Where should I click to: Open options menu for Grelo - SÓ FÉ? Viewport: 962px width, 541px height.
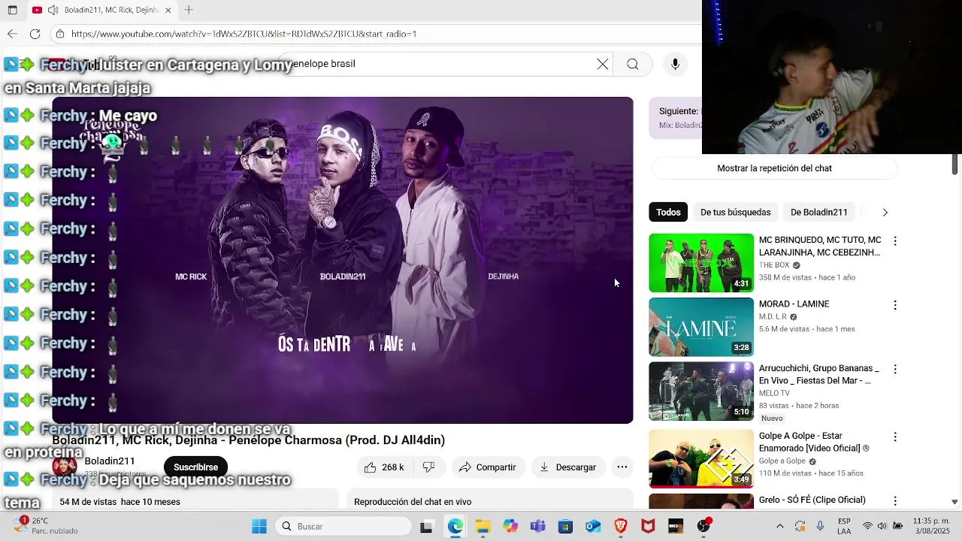point(894,500)
